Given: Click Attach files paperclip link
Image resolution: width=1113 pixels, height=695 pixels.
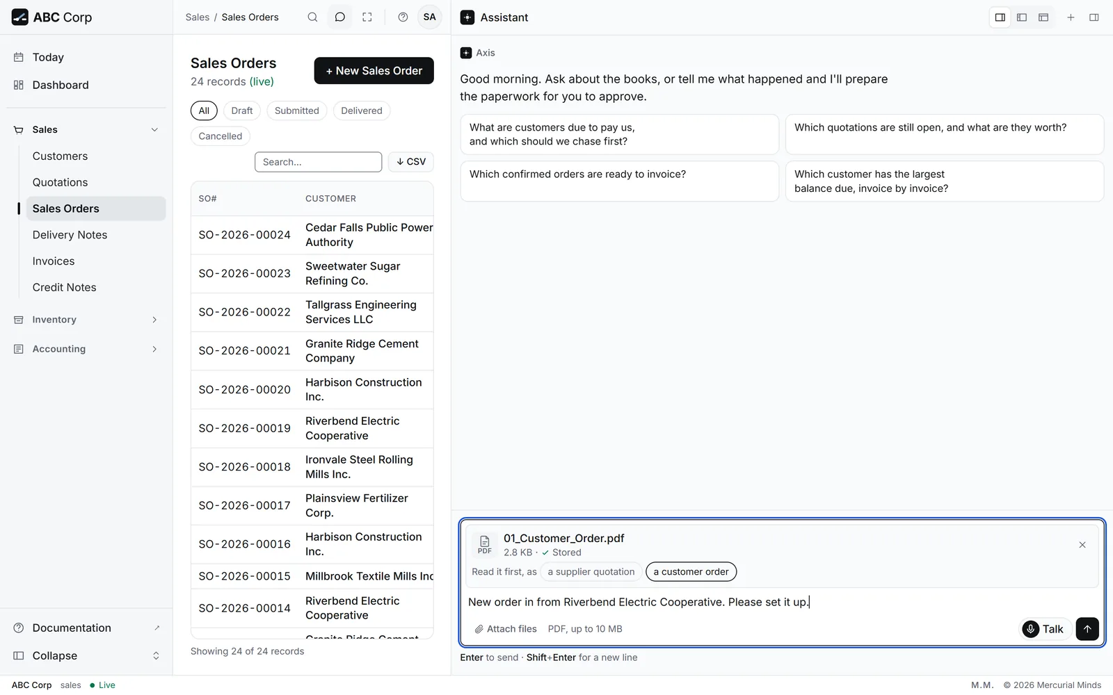Looking at the screenshot, I should (506, 629).
